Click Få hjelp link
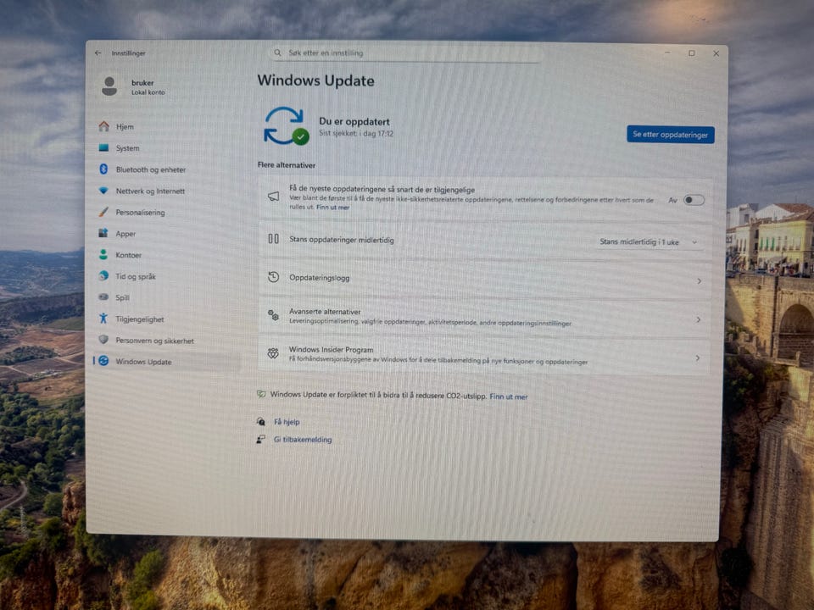814x610 pixels. [287, 422]
